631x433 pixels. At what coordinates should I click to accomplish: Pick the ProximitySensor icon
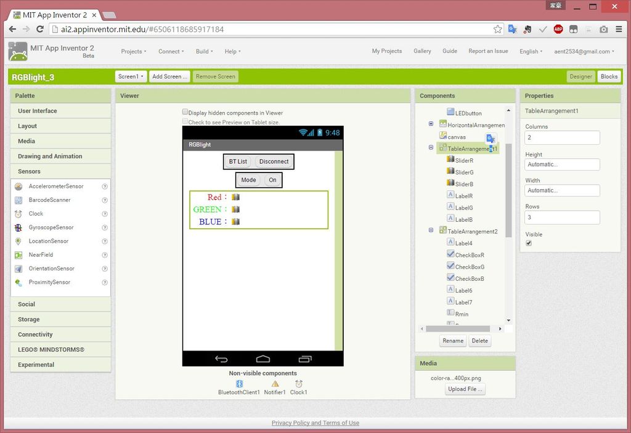pos(18,283)
